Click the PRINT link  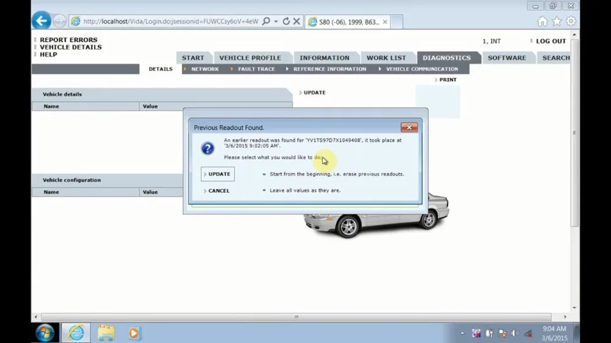(x=448, y=80)
